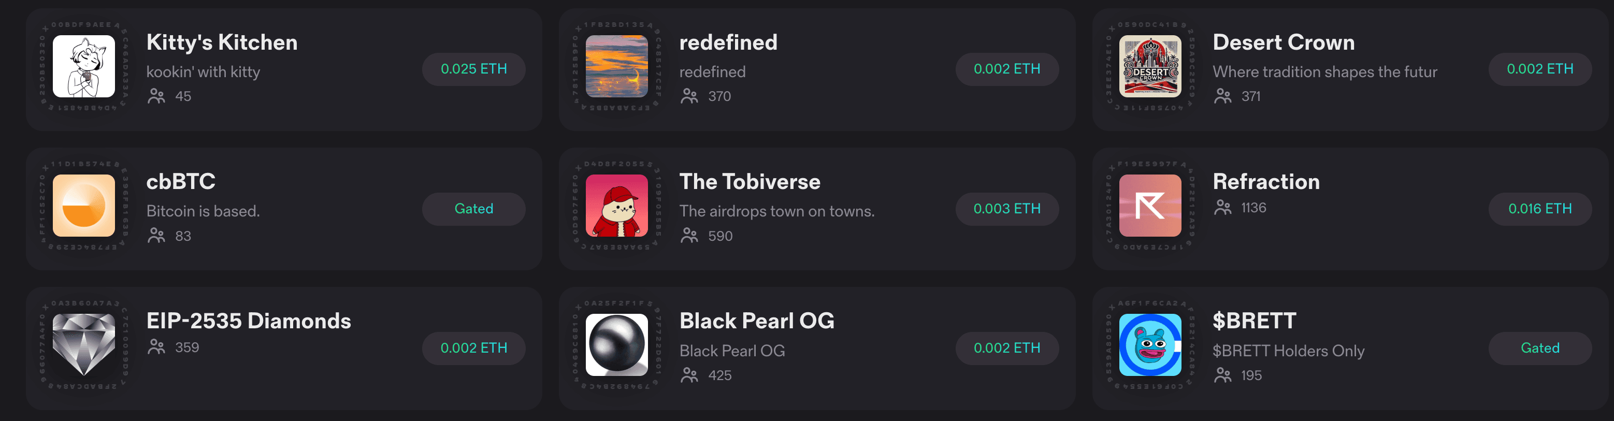1614x421 pixels.
Task: Open the EIP-2535 Diamonds diamond icon
Action: (84, 344)
